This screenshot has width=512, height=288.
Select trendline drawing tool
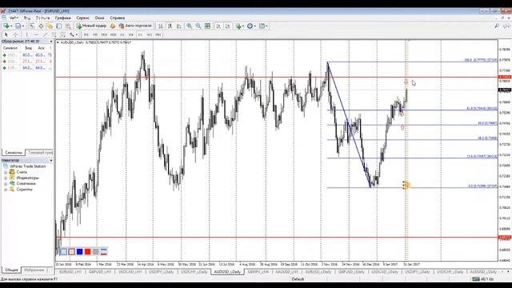tap(45, 34)
